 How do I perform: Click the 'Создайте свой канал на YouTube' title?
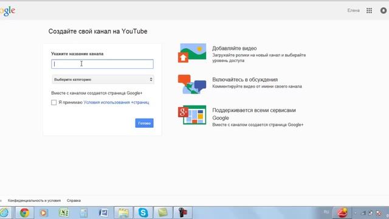click(98, 31)
